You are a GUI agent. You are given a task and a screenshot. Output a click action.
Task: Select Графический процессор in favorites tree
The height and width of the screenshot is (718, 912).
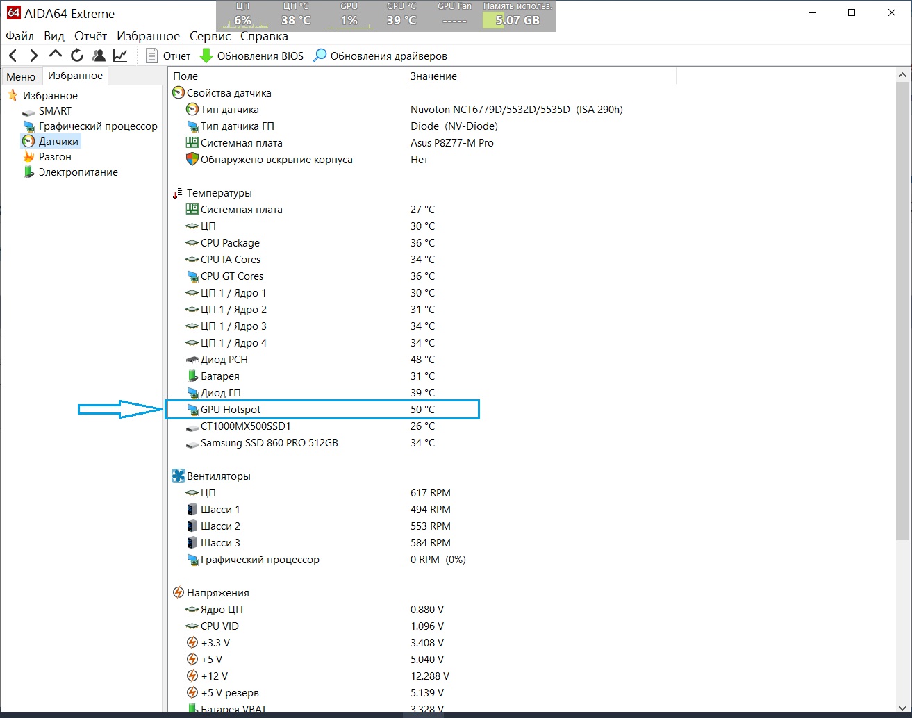tap(98, 126)
